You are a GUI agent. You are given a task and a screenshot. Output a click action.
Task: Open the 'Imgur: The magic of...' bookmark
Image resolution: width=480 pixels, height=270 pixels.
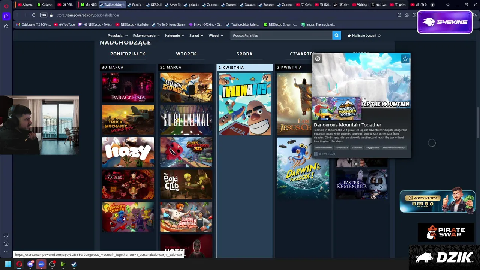tap(318, 24)
